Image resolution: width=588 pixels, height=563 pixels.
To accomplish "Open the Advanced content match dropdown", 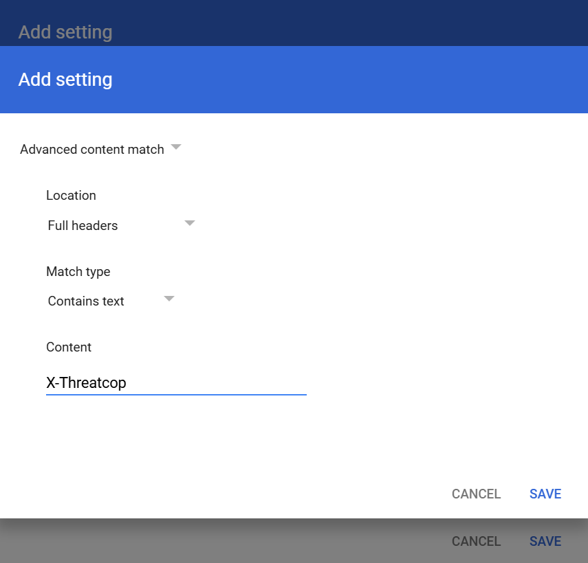I will click(100, 149).
